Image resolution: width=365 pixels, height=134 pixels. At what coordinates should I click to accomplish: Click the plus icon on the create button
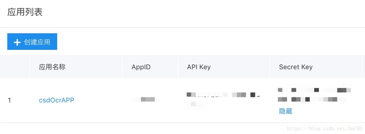point(17,42)
